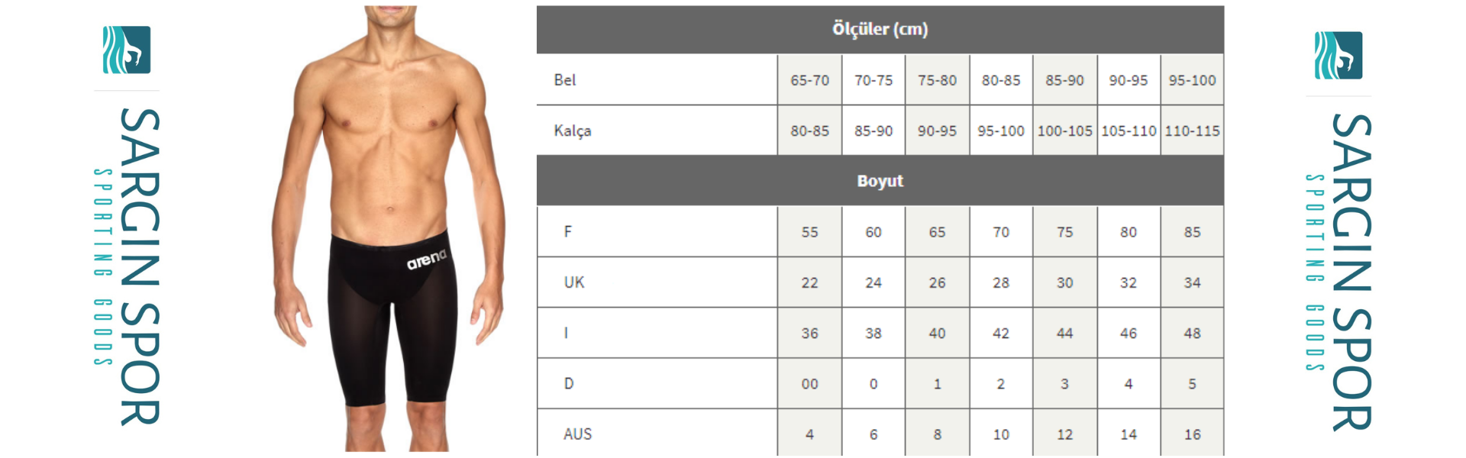Select Bel value 85-90 cell
This screenshot has height=458, width=1466.
(1064, 79)
